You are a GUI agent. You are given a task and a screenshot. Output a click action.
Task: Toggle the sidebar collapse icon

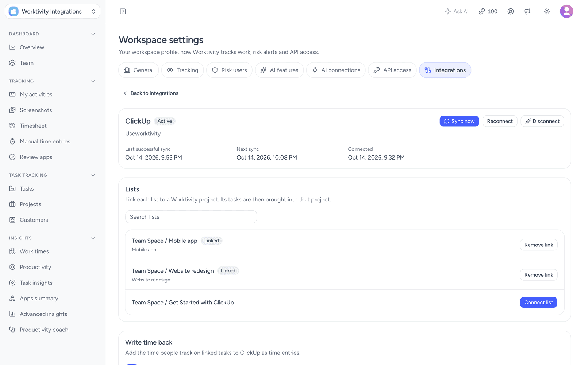pyautogui.click(x=123, y=11)
